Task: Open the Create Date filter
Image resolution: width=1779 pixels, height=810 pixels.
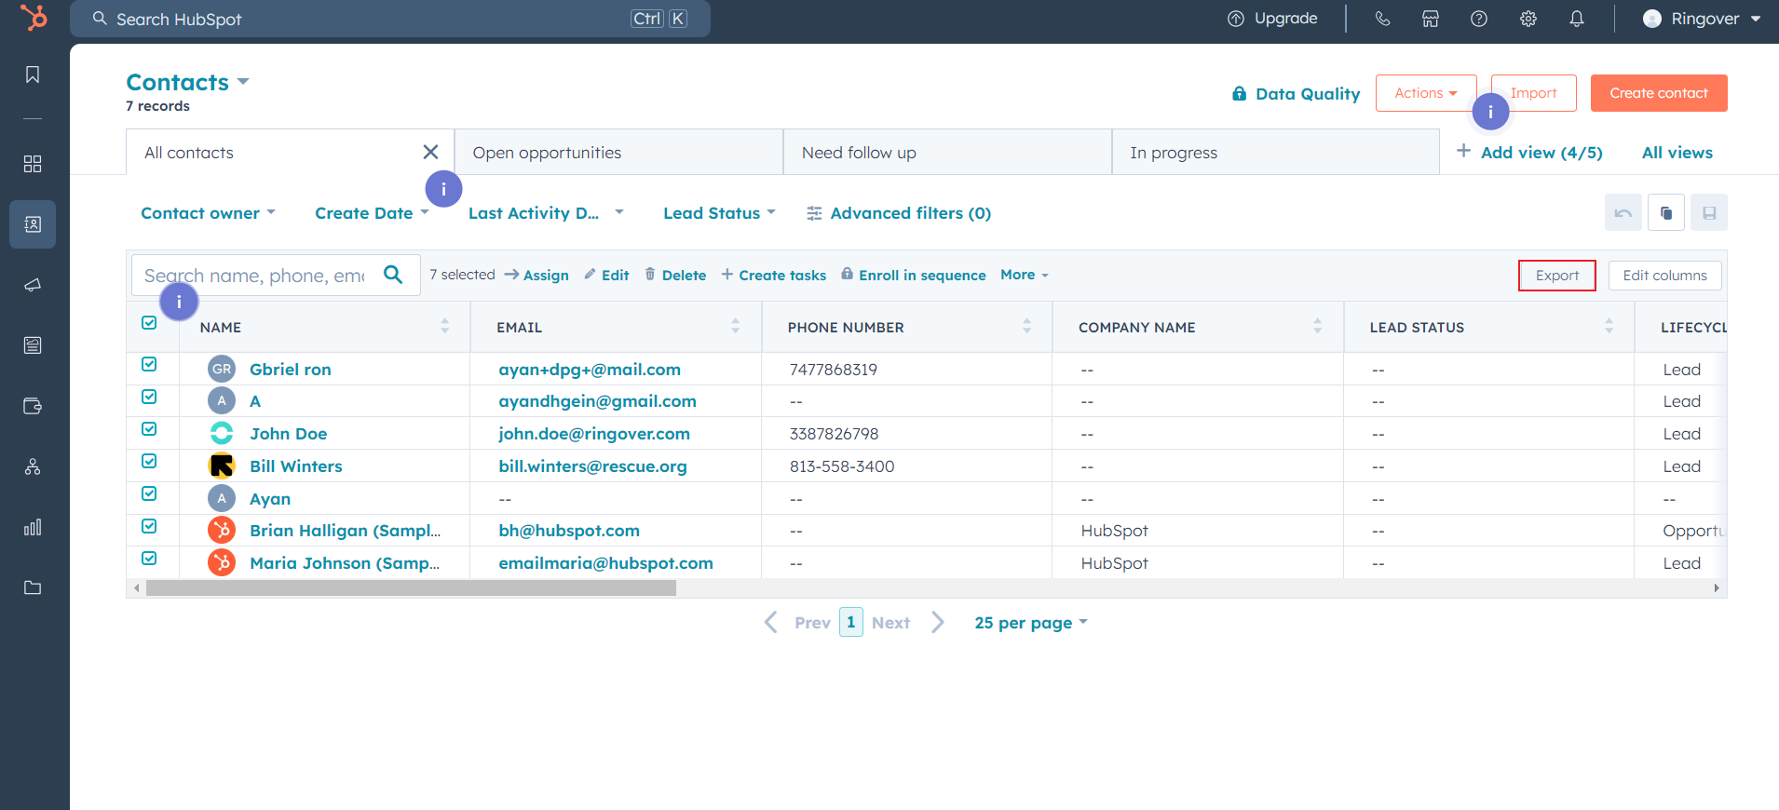Action: click(x=372, y=213)
